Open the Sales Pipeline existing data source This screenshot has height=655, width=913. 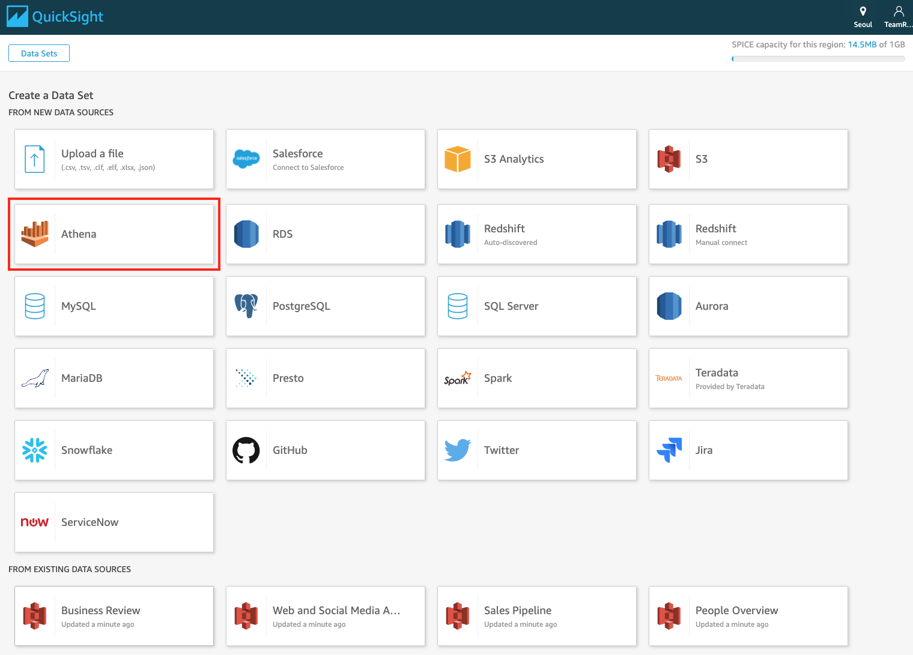pos(536,616)
